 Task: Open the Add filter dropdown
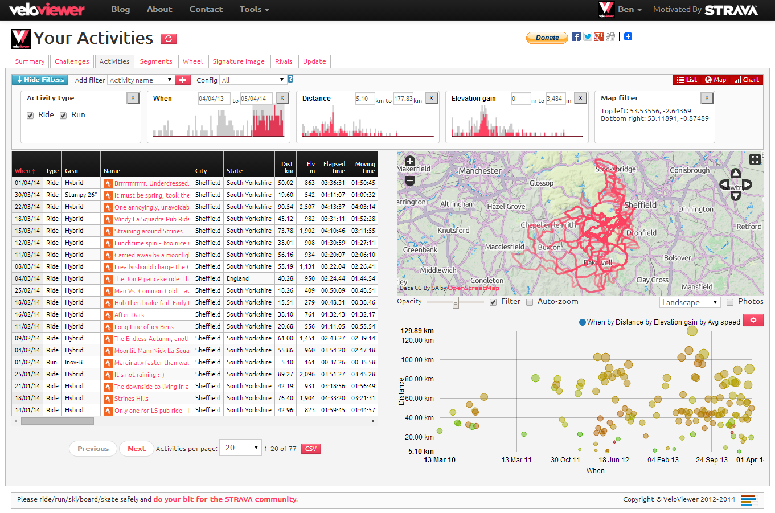click(140, 80)
